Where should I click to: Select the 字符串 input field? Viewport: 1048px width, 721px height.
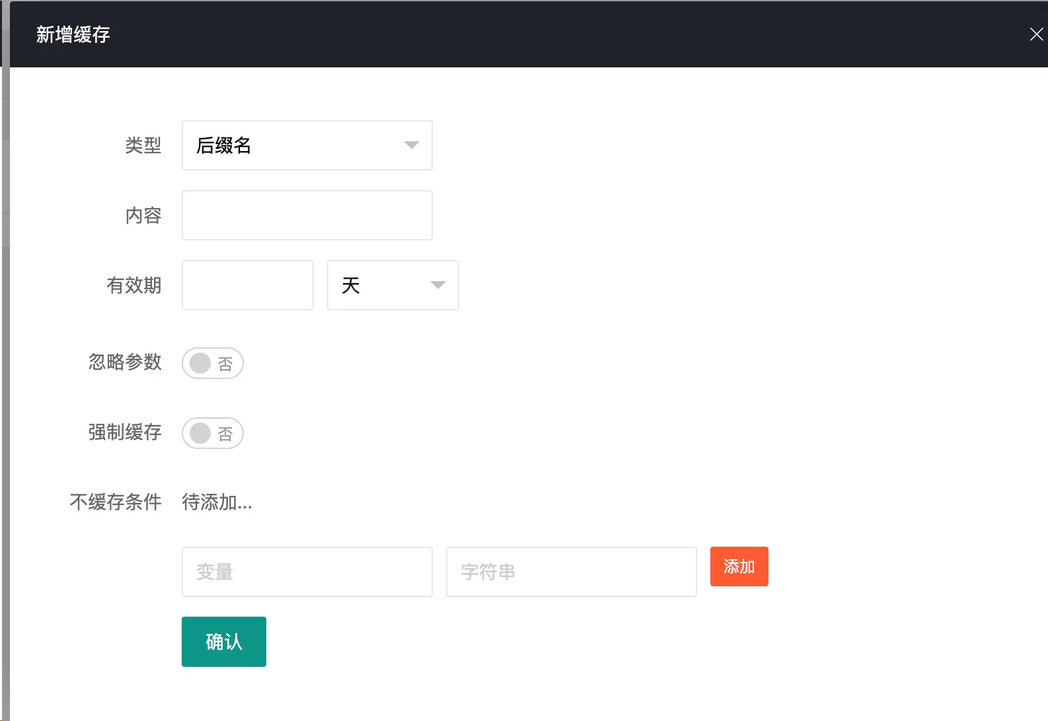pos(571,572)
